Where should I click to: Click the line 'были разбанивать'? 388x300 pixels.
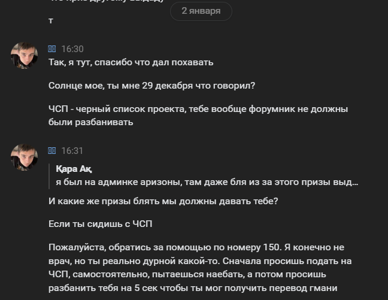(90, 122)
